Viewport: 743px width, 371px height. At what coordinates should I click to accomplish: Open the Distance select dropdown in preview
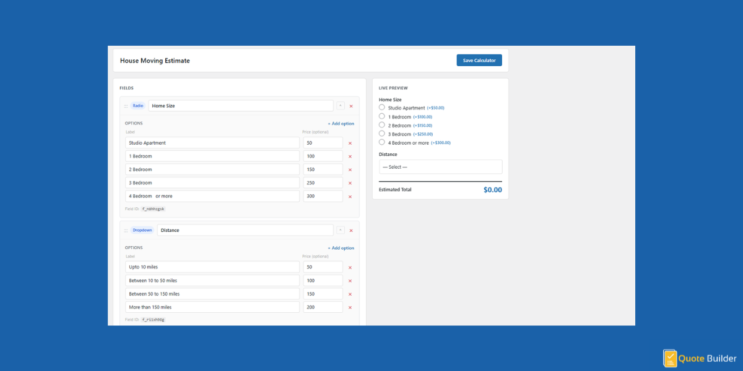click(440, 167)
